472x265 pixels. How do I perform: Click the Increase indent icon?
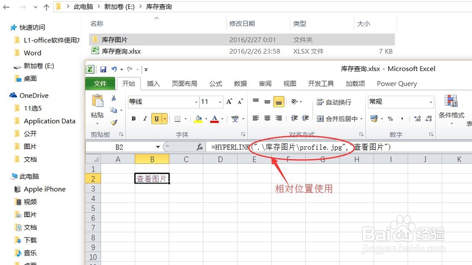[305, 118]
